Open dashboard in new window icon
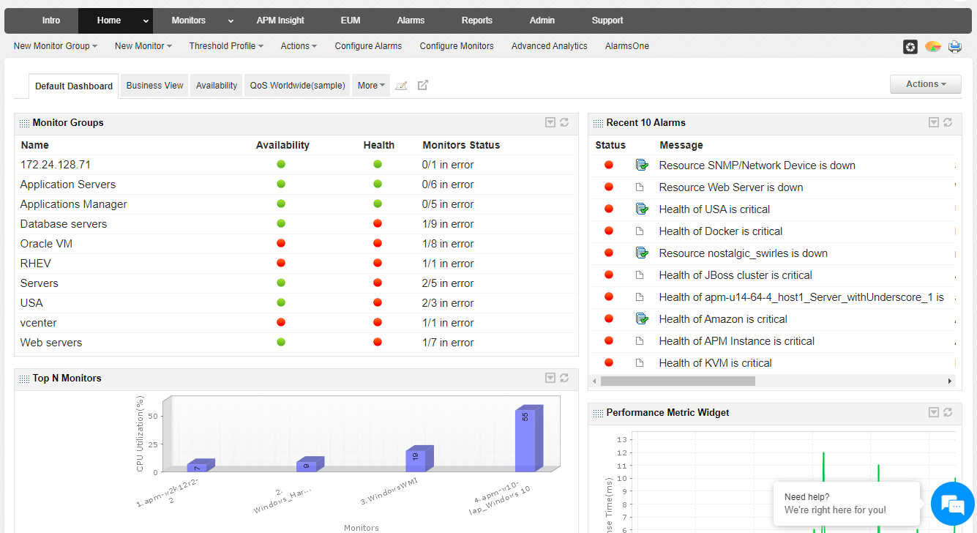 (x=422, y=85)
